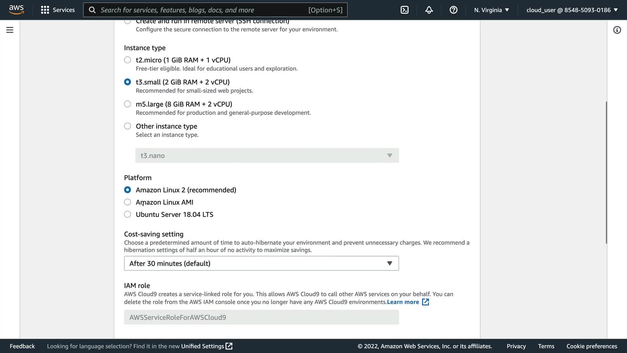
Task: Open the info panel icon
Action: 617,30
